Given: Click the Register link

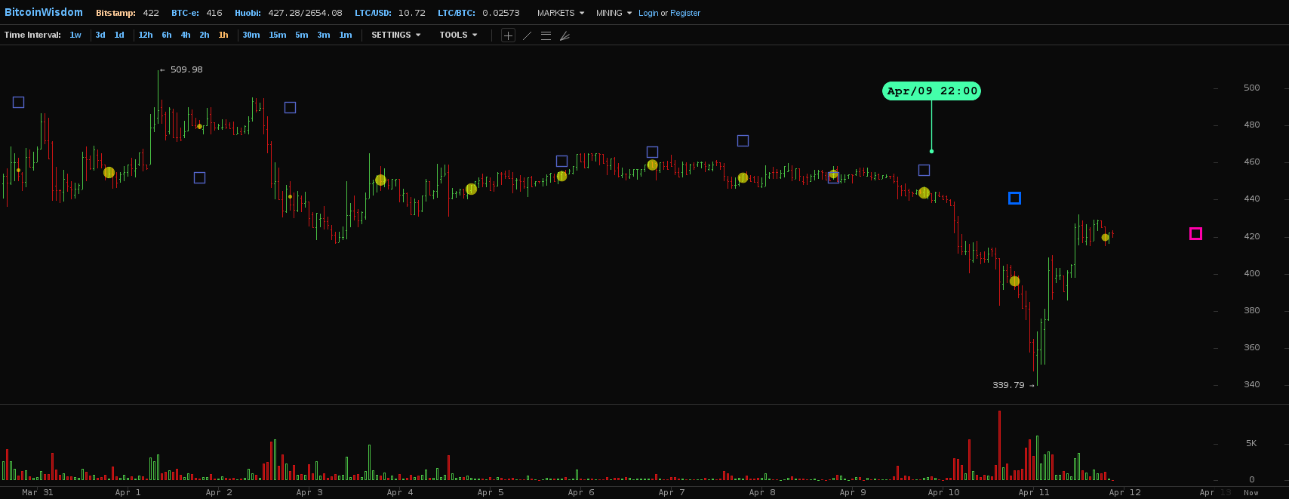Looking at the screenshot, I should tap(685, 14).
